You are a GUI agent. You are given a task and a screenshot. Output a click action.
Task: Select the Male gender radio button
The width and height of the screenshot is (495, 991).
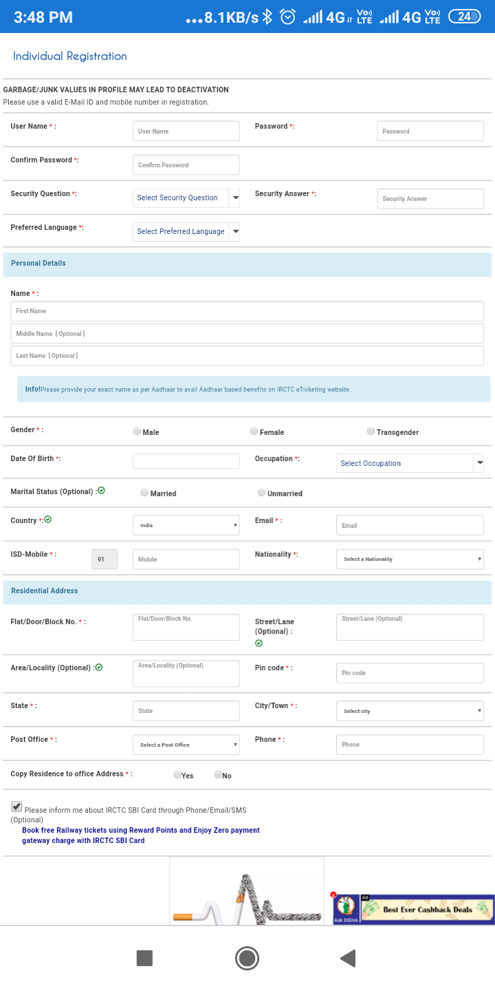[x=137, y=431]
